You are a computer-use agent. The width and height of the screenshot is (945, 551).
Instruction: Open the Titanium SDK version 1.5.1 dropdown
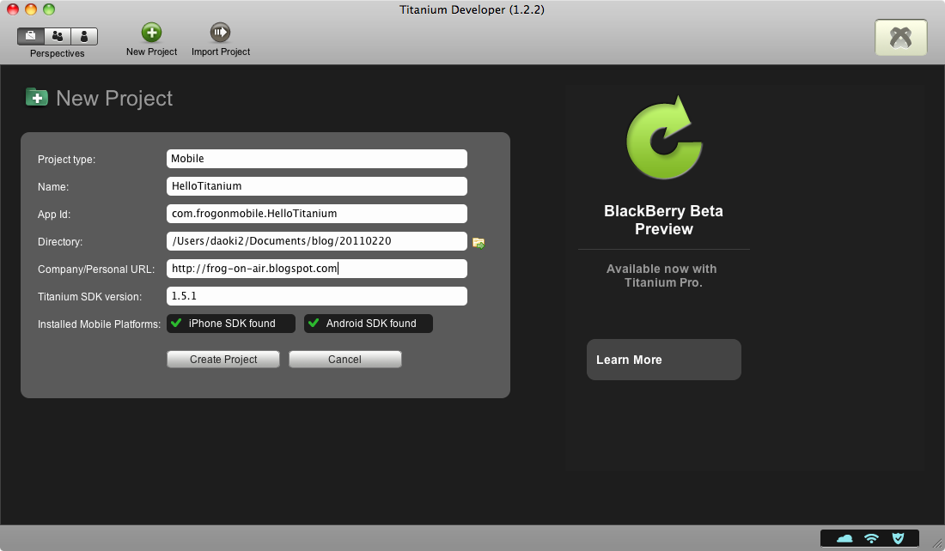pyautogui.click(x=317, y=296)
